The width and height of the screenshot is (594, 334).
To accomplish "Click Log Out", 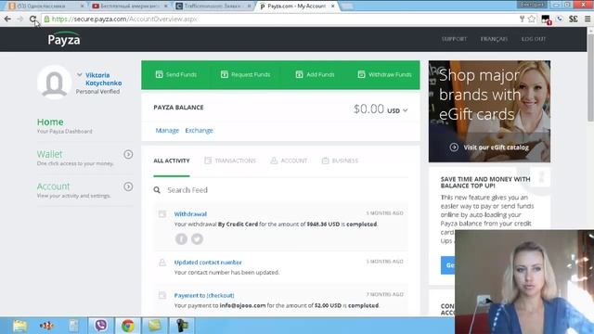I will point(534,39).
